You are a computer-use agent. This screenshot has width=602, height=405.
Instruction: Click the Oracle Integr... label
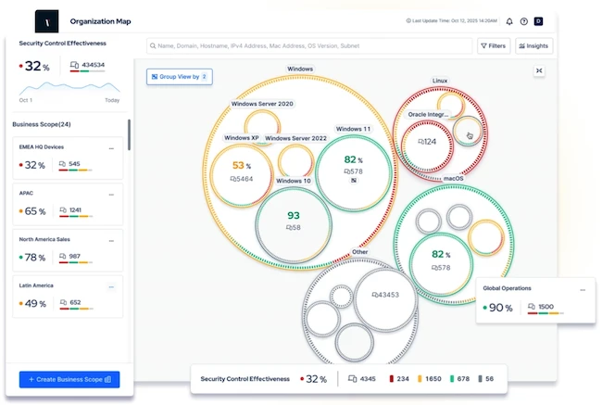point(428,115)
